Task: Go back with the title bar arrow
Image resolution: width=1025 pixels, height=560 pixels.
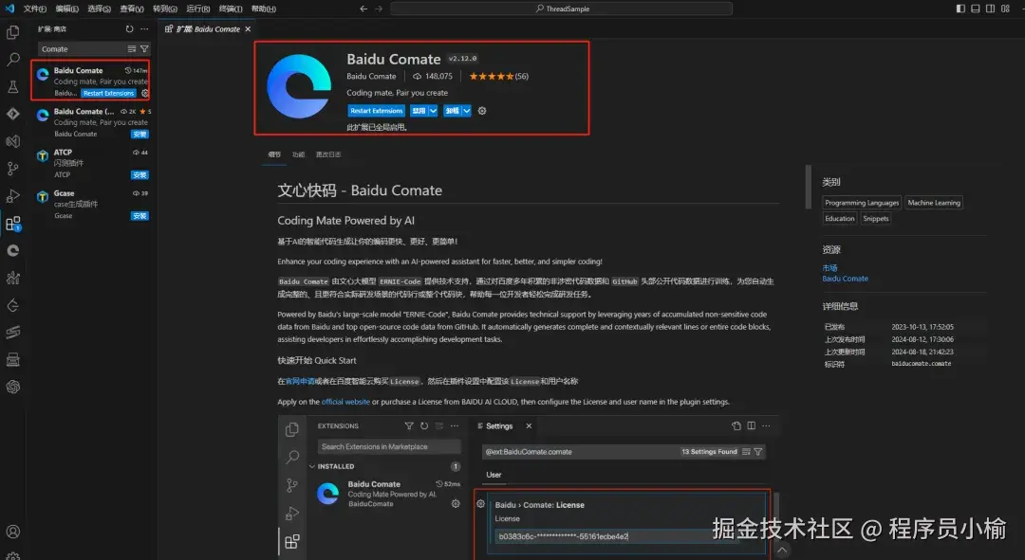Action: pos(363,9)
